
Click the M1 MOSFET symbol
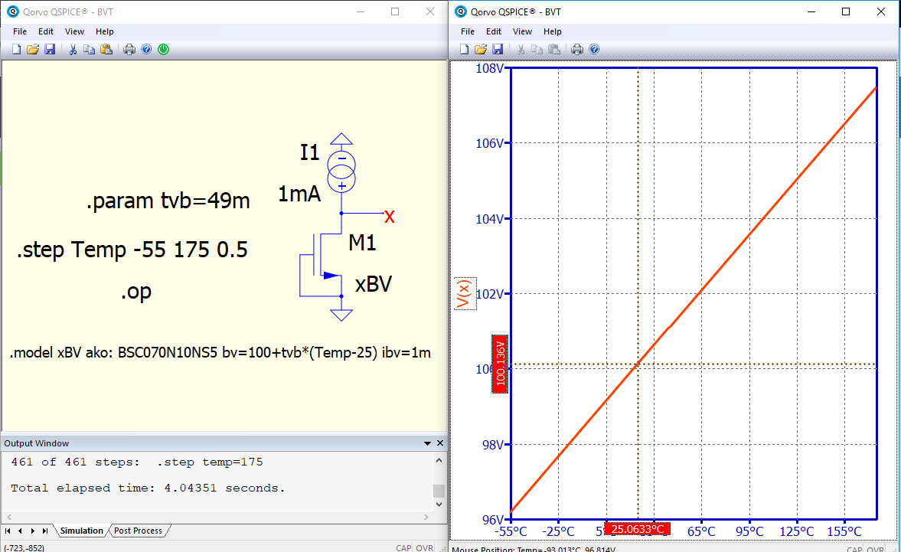click(322, 264)
